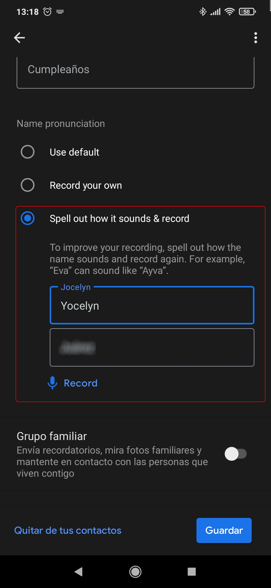Tap the Wi-Fi status icon
The width and height of the screenshot is (271, 588).
pos(230,12)
